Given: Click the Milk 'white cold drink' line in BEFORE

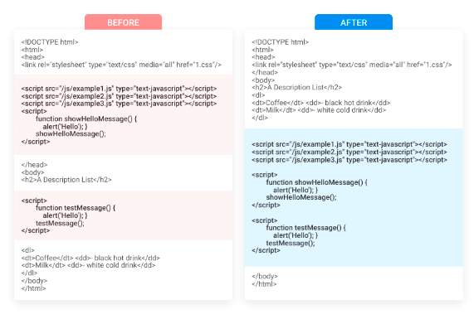Looking at the screenshot, I should point(88,265).
